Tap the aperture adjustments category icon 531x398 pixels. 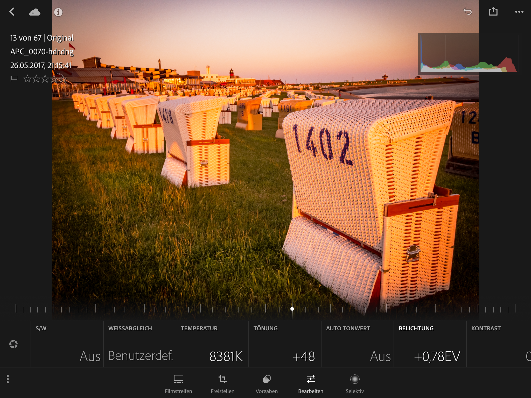(13, 344)
